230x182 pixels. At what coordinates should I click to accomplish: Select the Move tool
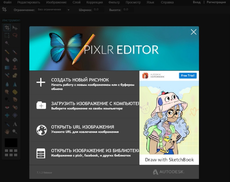pyautogui.click(x=15, y=28)
